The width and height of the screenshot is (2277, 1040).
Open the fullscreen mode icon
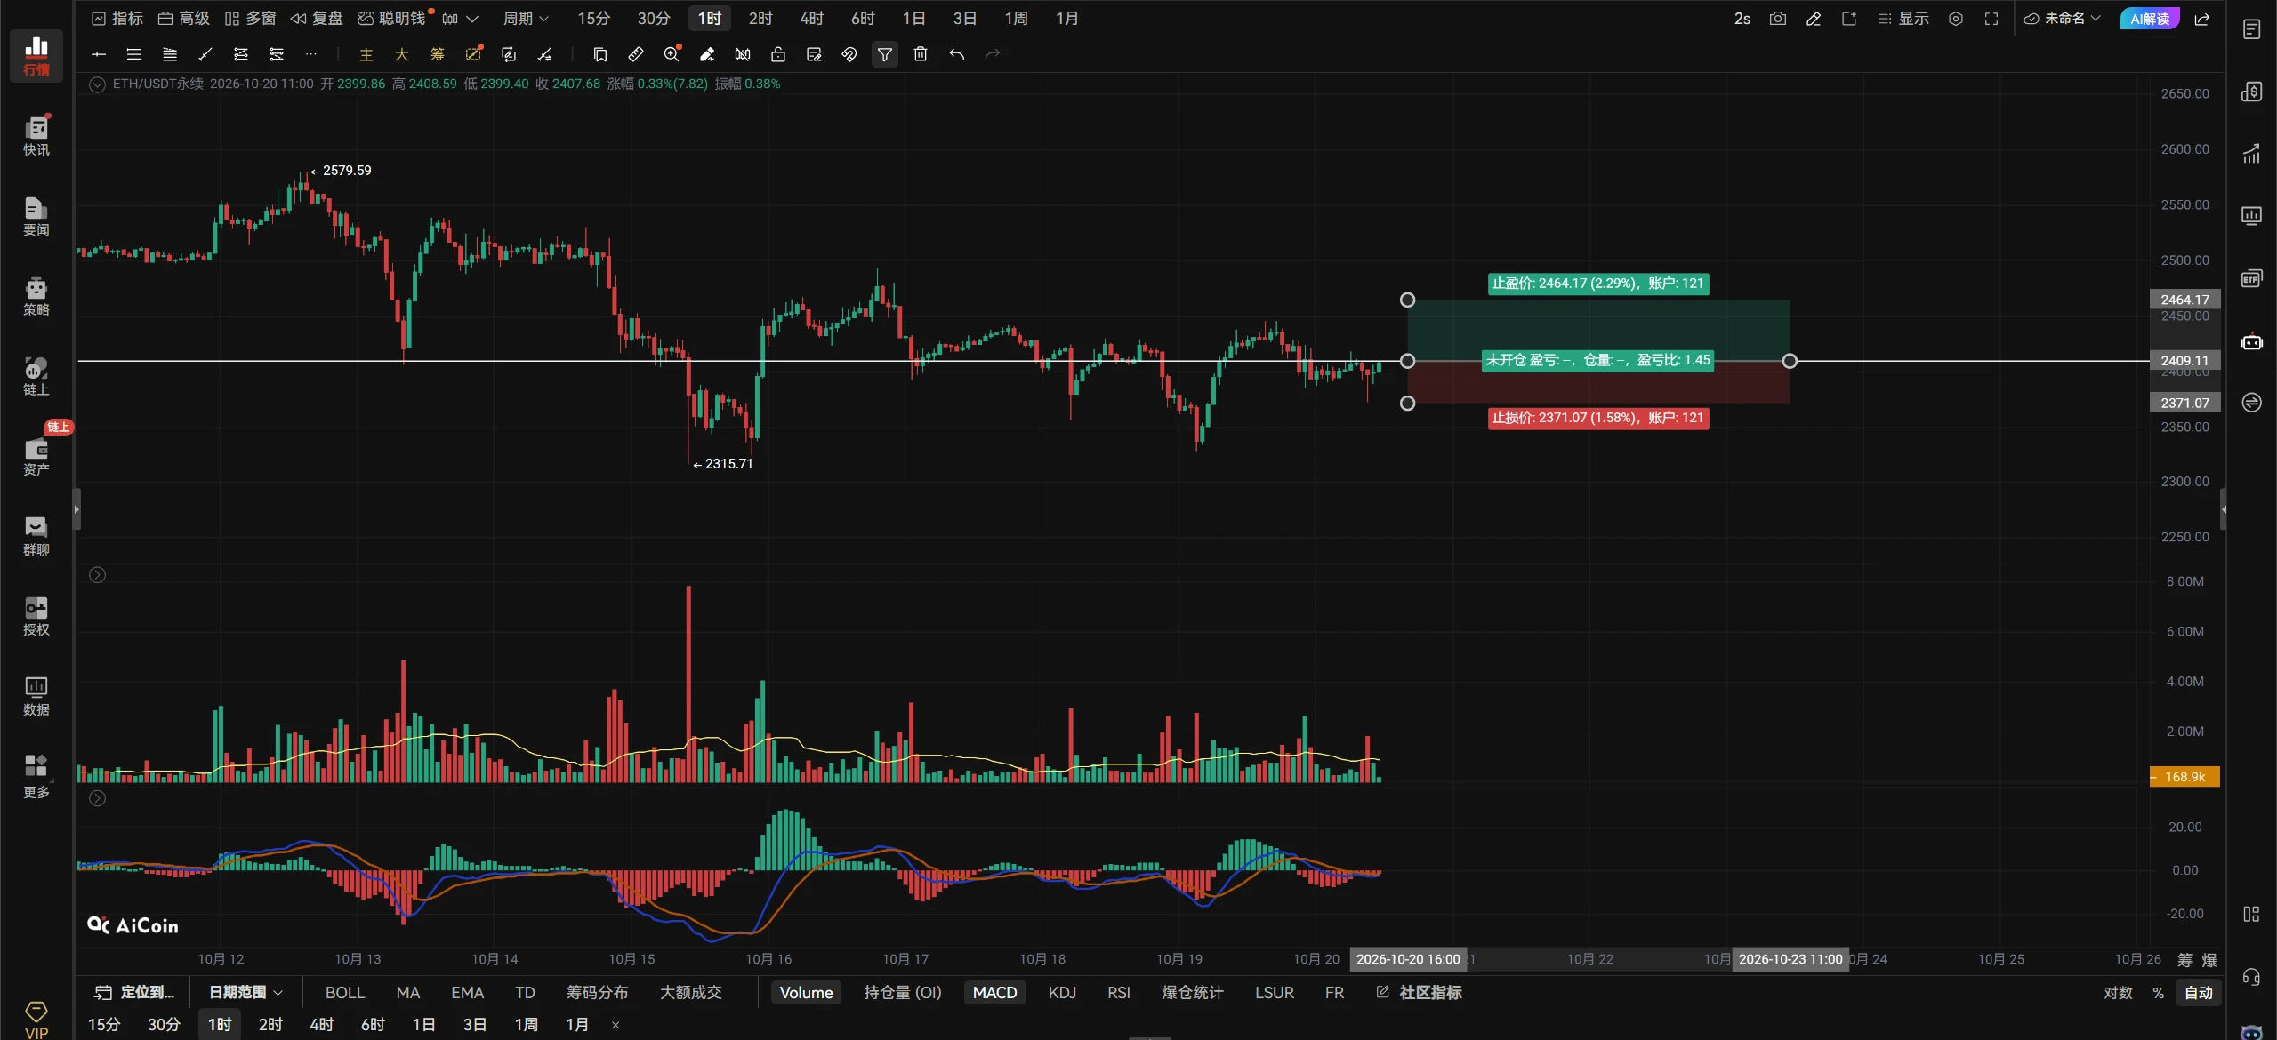pos(1991,19)
